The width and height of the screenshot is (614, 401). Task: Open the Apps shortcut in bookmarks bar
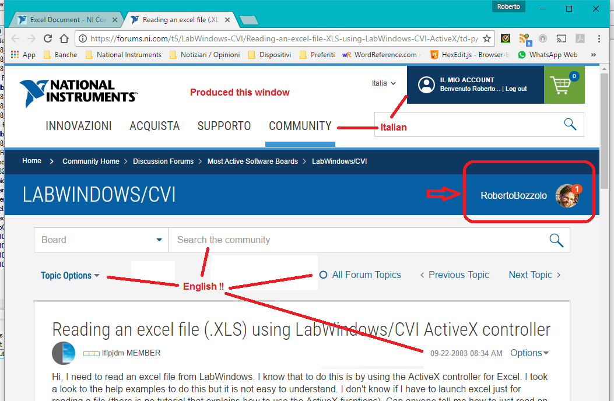point(23,55)
